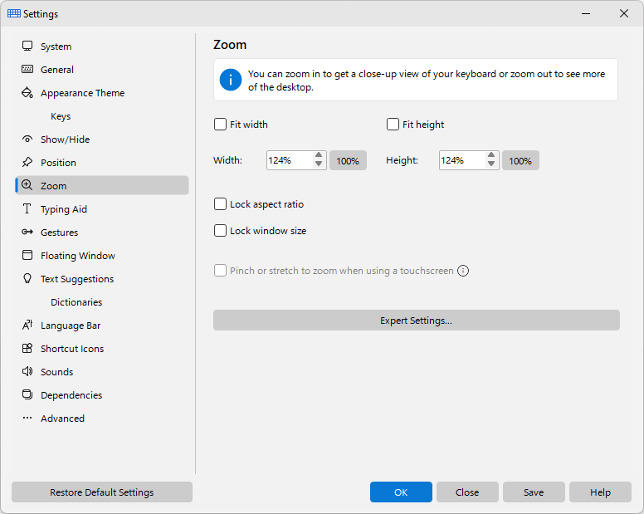644x514 pixels.
Task: Minimize the Settings window
Action: (x=586, y=13)
